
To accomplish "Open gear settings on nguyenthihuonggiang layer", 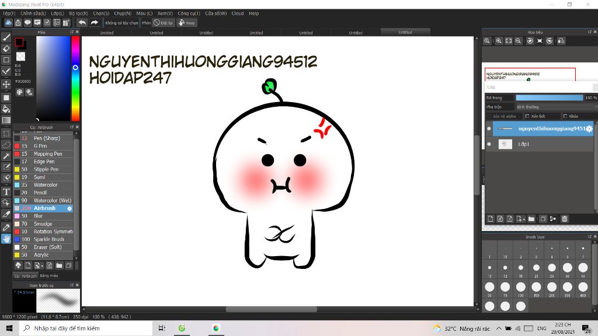I will pos(589,129).
